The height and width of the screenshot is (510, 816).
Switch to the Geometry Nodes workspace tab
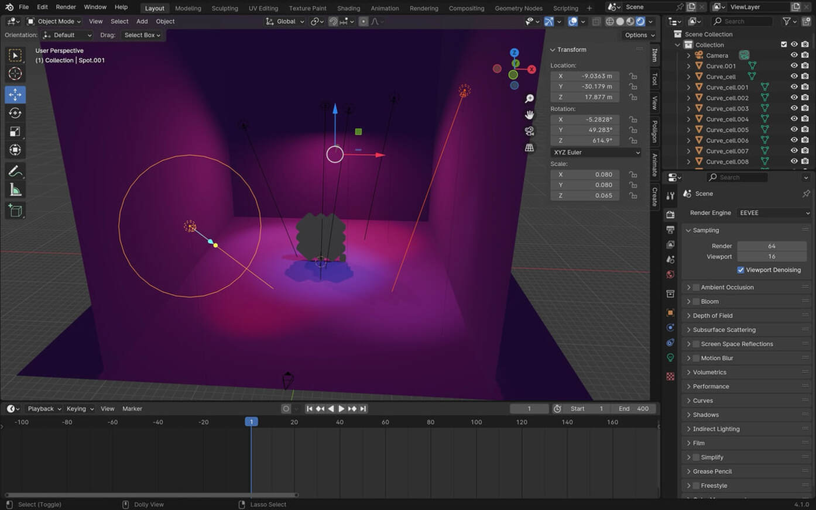(x=518, y=8)
